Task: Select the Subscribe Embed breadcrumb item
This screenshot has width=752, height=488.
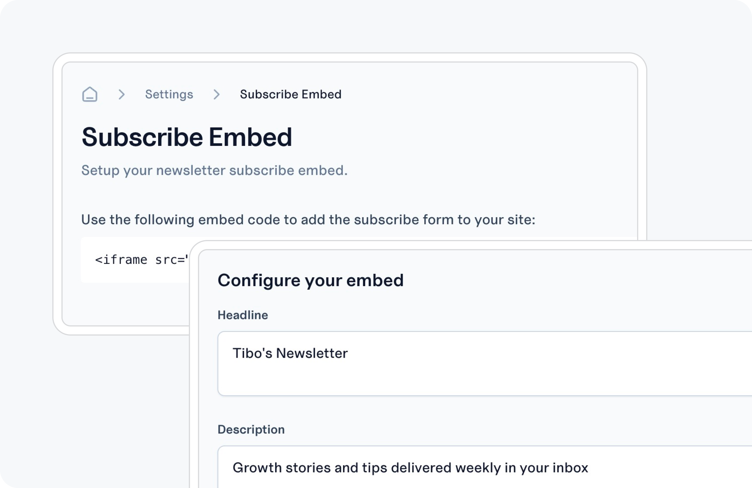Action: (x=291, y=94)
